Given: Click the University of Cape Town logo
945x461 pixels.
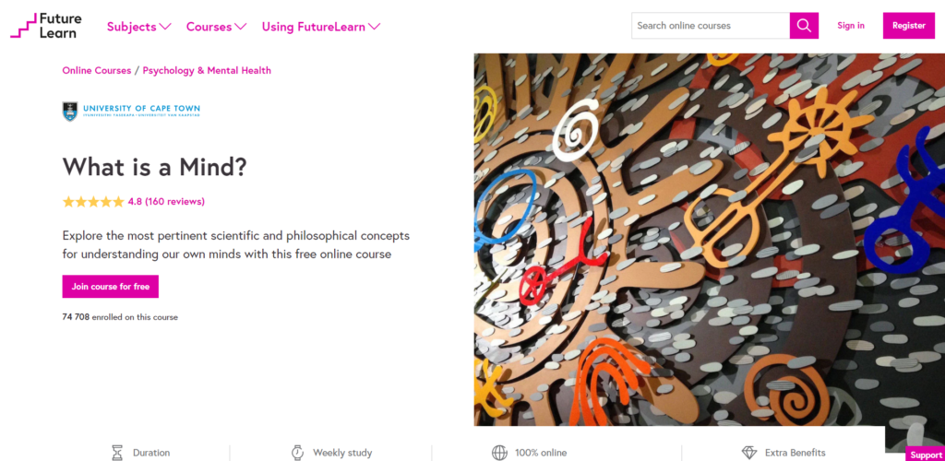Looking at the screenshot, I should [x=131, y=111].
